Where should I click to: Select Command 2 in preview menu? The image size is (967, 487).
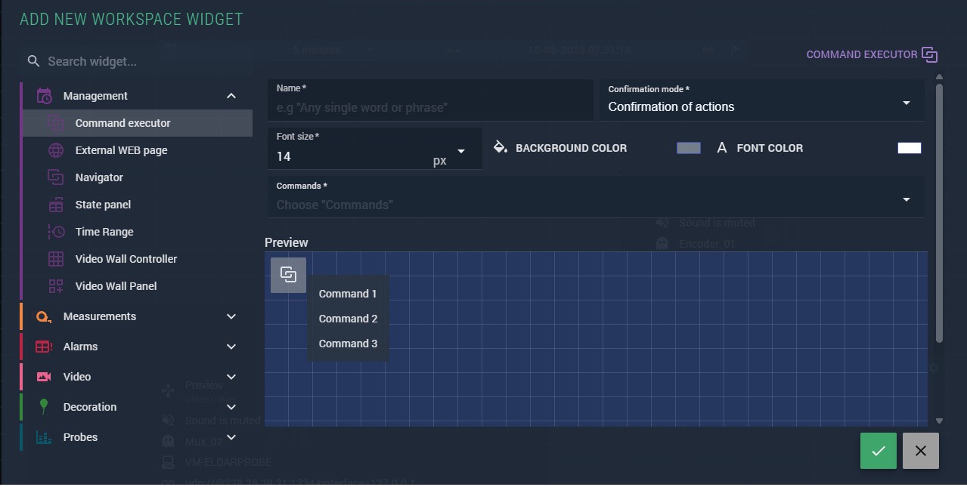348,319
